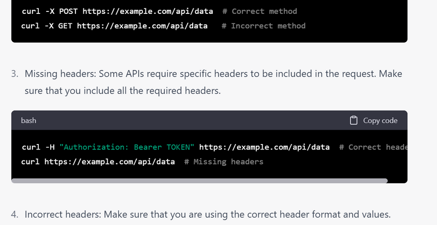
Task: Click the POST keyword in the first curl command
Action: point(68,11)
